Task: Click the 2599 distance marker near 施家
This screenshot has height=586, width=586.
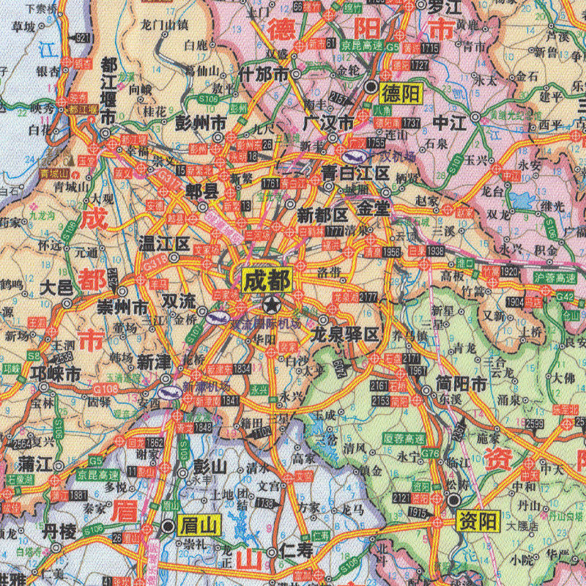Action: pyautogui.click(x=535, y=424)
